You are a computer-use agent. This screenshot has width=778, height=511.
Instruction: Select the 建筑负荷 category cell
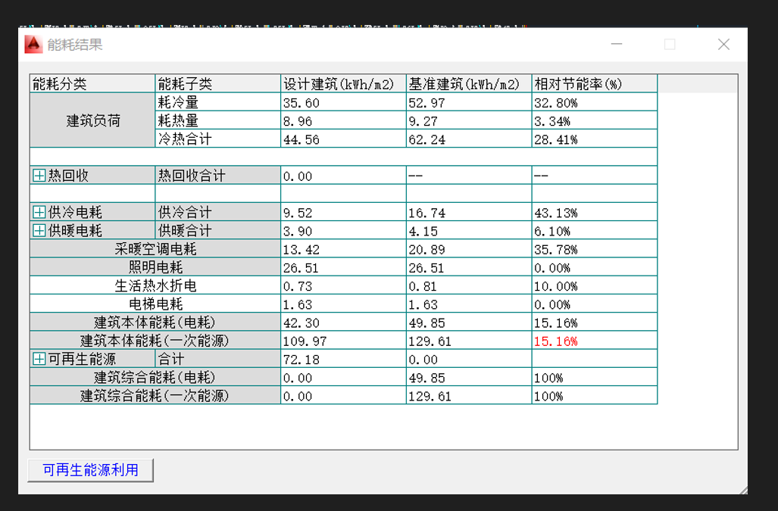click(92, 121)
